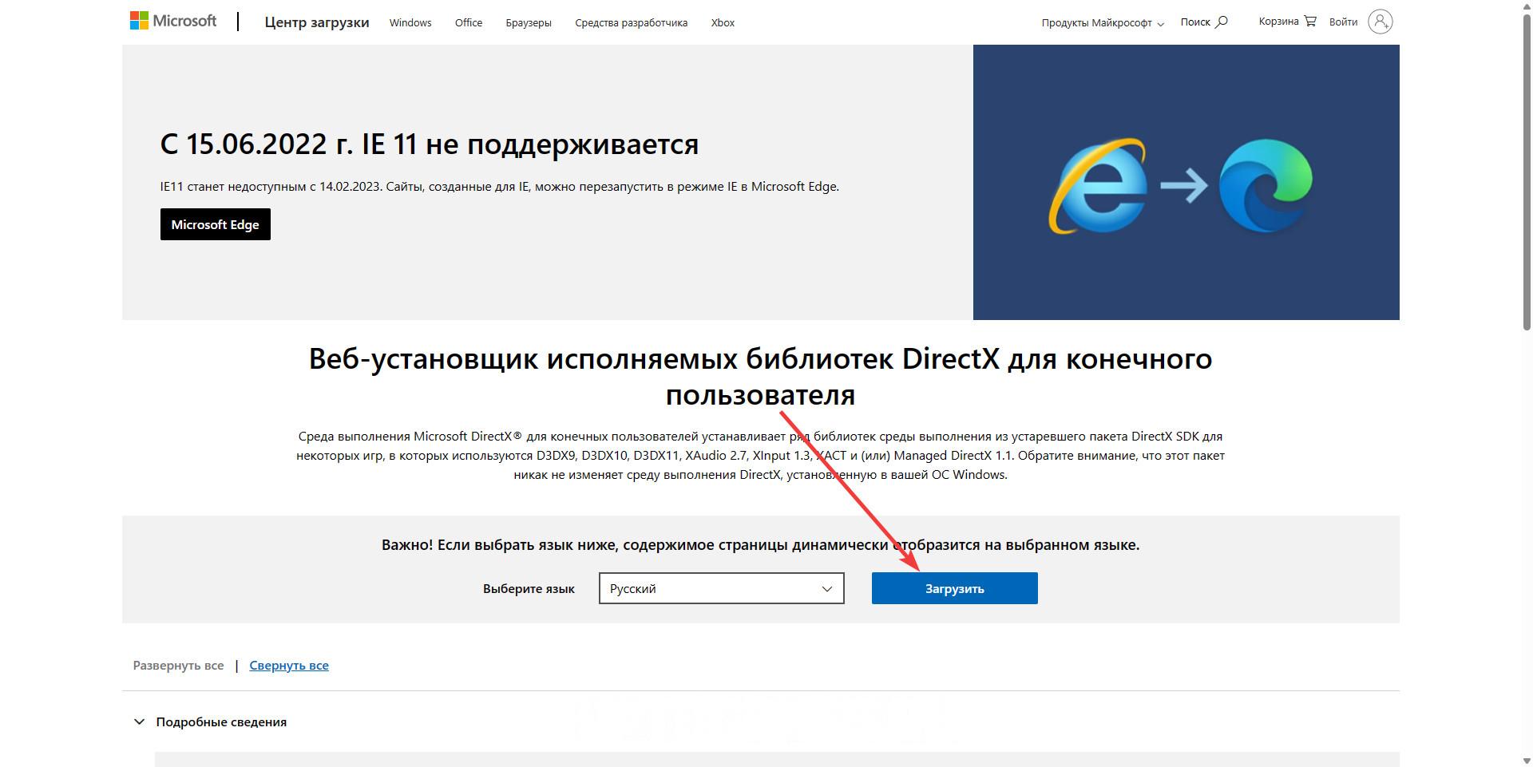Click the Microsoft Edge button
The image size is (1533, 767).
(216, 224)
